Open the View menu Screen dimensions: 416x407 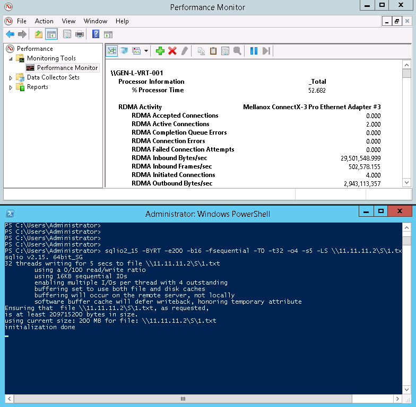[x=68, y=21]
